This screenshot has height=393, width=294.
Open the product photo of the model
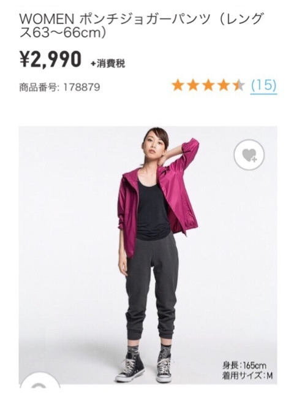point(148,255)
